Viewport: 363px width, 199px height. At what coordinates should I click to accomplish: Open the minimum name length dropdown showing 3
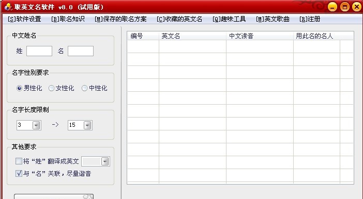tap(36, 125)
